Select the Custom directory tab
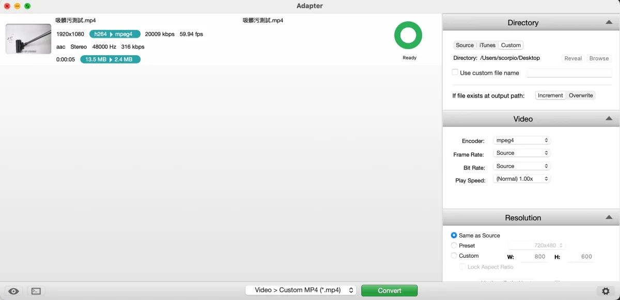This screenshot has height=300, width=620. coord(511,45)
